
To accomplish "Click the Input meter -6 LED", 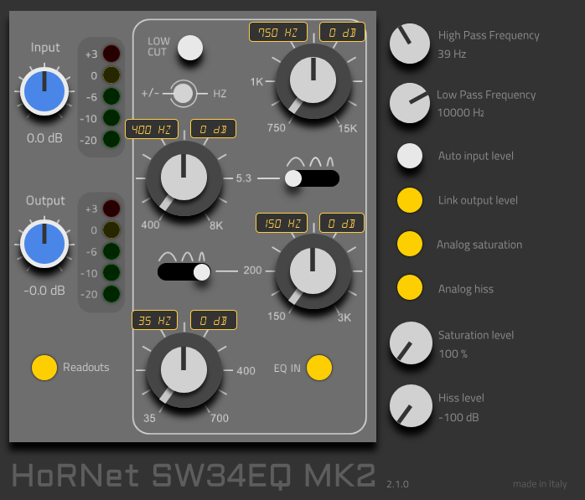I will (x=111, y=96).
